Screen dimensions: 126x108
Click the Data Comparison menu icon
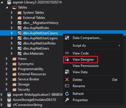point(67,38)
